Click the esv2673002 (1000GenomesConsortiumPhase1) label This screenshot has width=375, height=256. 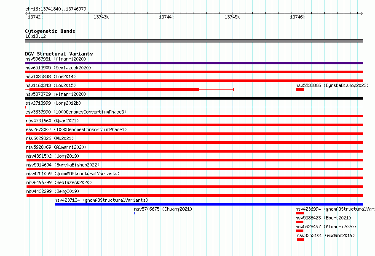click(76, 129)
